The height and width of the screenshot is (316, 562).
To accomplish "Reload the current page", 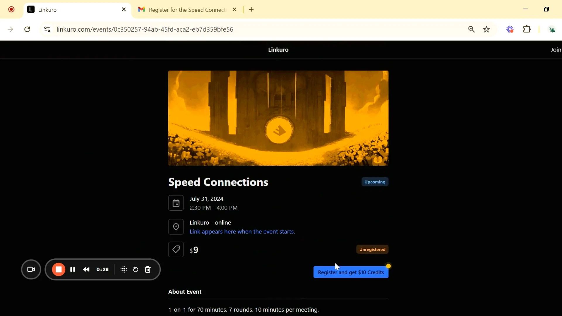I will click(28, 29).
